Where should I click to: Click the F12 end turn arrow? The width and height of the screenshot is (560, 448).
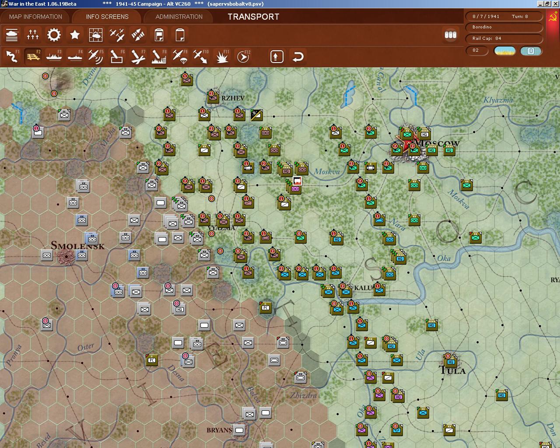pyautogui.click(x=243, y=56)
